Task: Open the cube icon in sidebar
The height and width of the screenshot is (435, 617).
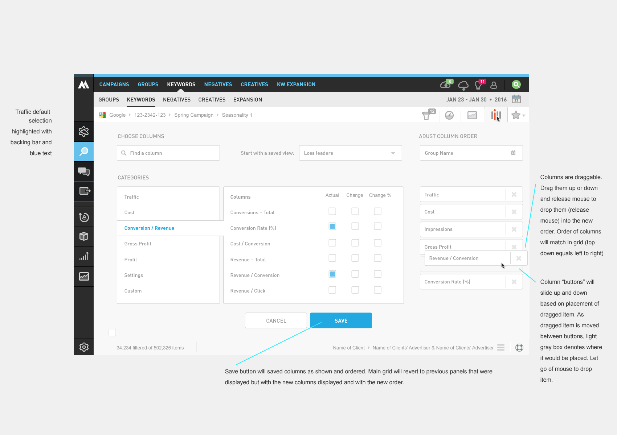Action: coord(84,236)
